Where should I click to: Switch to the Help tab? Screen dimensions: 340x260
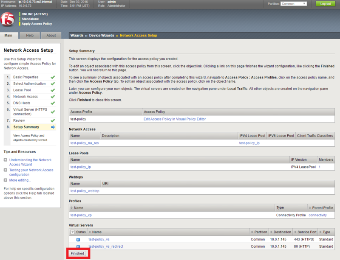click(30, 36)
